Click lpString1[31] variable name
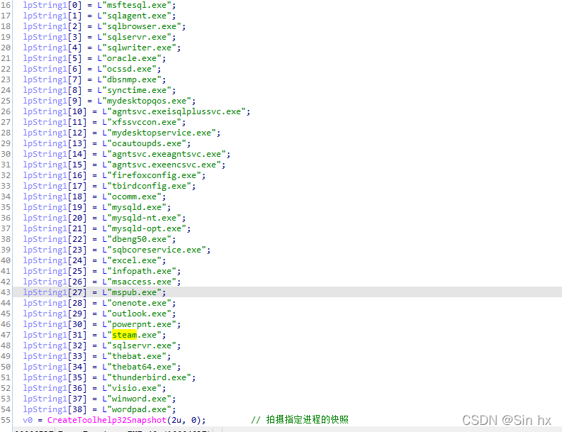The image size is (562, 432). [x=55, y=335]
